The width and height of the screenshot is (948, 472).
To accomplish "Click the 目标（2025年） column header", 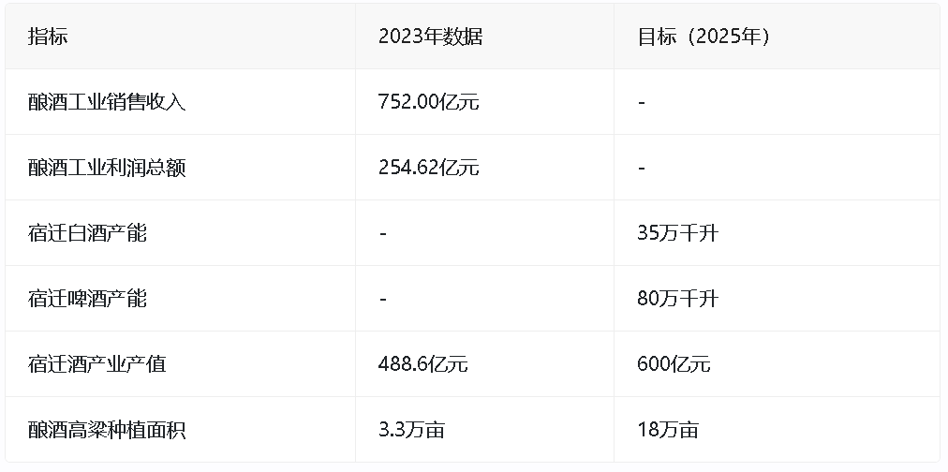I will point(703,37).
